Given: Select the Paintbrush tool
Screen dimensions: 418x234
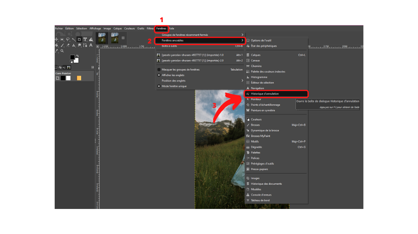Looking at the screenshot, I should (62, 45).
